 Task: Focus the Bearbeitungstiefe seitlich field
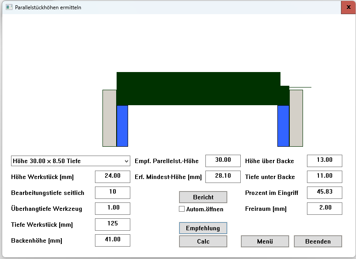[112, 193]
